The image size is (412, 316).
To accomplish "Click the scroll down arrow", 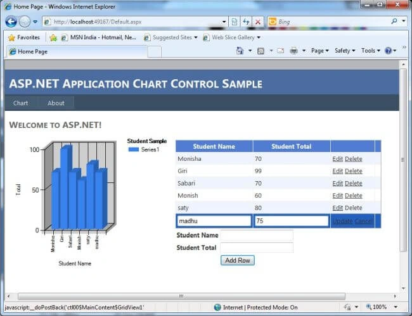I will (x=403, y=288).
